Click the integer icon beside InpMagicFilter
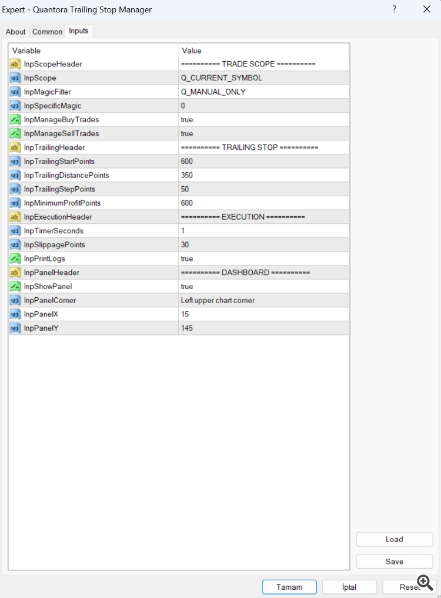 pyautogui.click(x=15, y=92)
